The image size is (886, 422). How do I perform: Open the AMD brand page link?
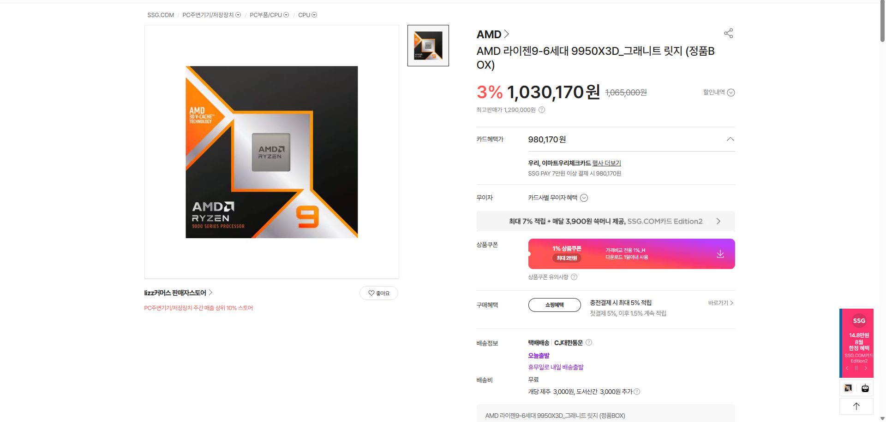pyautogui.click(x=492, y=35)
